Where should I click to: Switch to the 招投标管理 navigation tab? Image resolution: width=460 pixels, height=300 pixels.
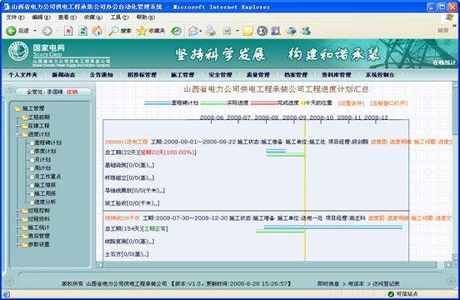(142, 75)
